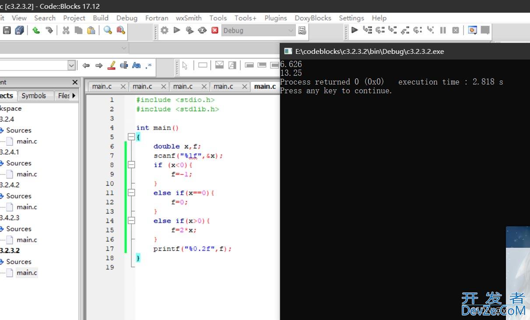
Task: Open the Debug menu
Action: (x=127, y=18)
